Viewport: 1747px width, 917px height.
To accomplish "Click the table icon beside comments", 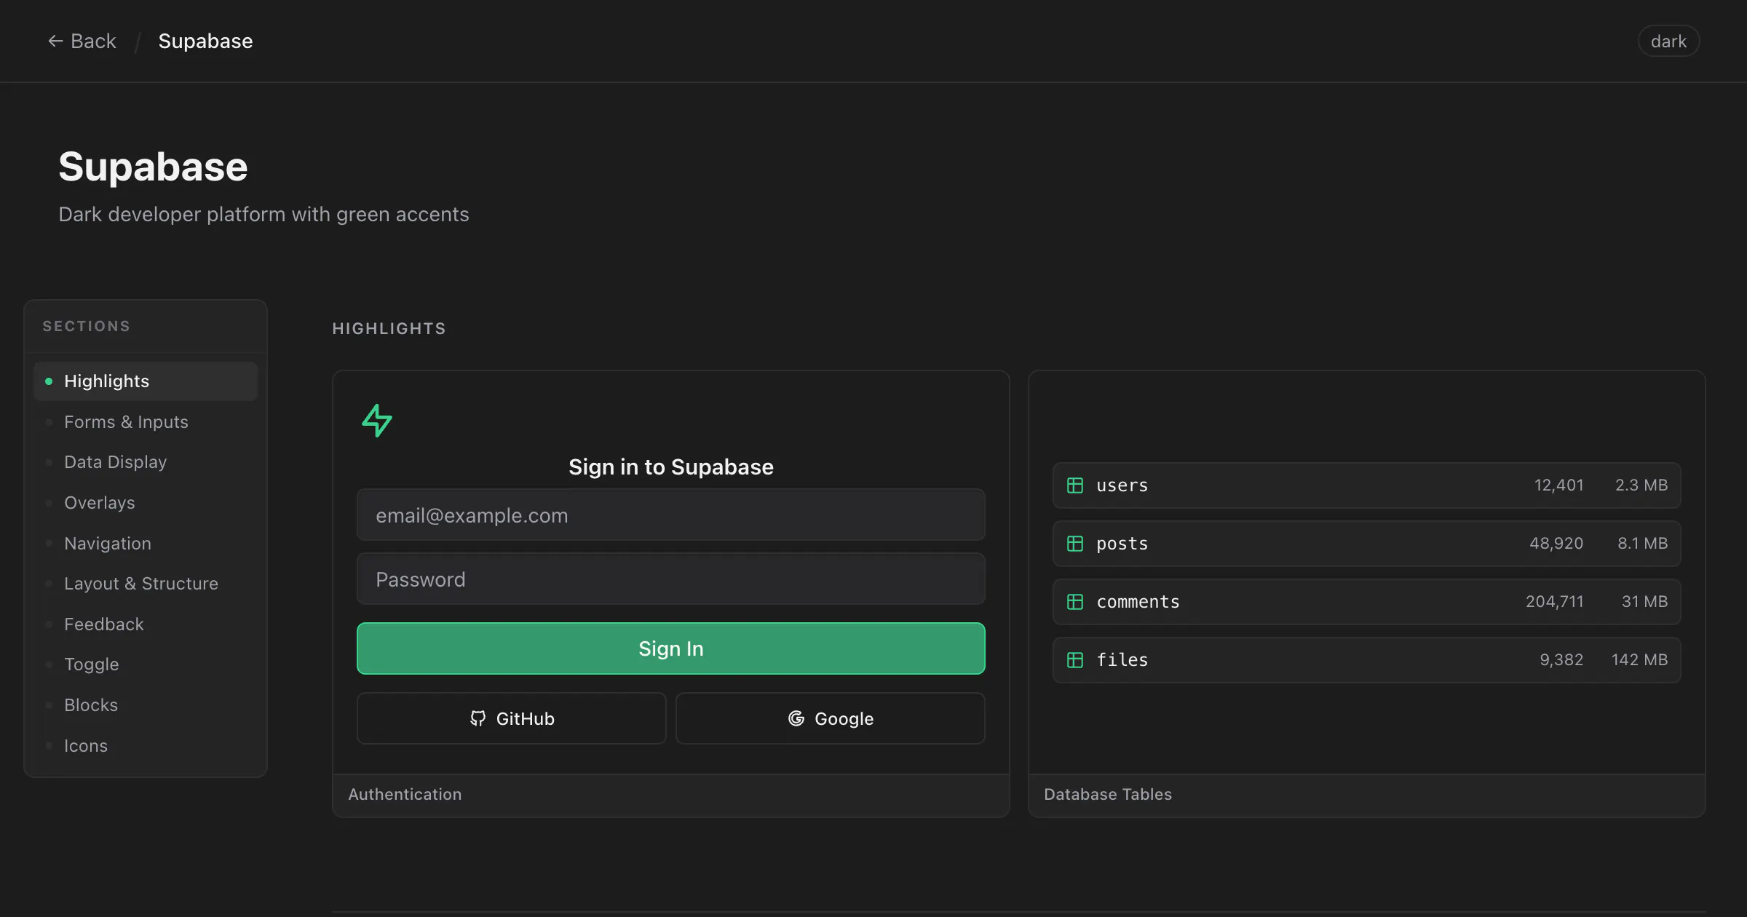I will pos(1075,602).
